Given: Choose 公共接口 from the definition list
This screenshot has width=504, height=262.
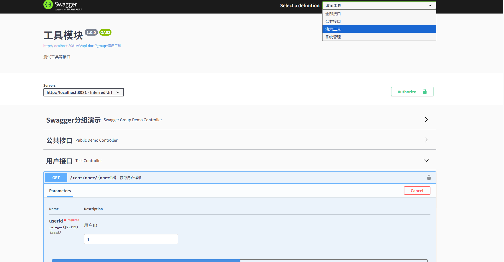Looking at the screenshot, I should pos(379,22).
